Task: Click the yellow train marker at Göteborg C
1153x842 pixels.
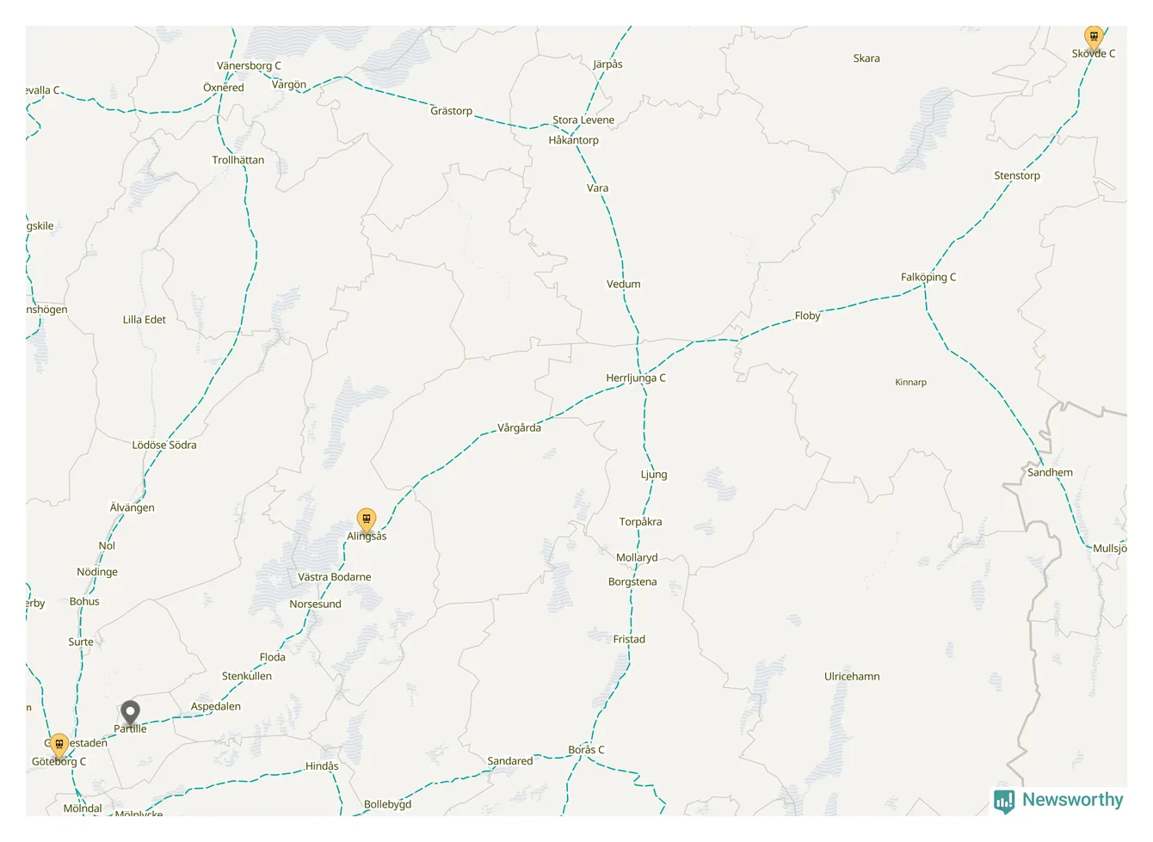Action: 59,746
